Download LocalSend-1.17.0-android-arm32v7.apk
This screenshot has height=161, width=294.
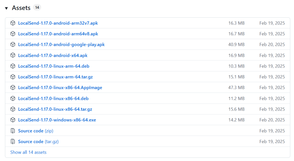click(x=58, y=23)
